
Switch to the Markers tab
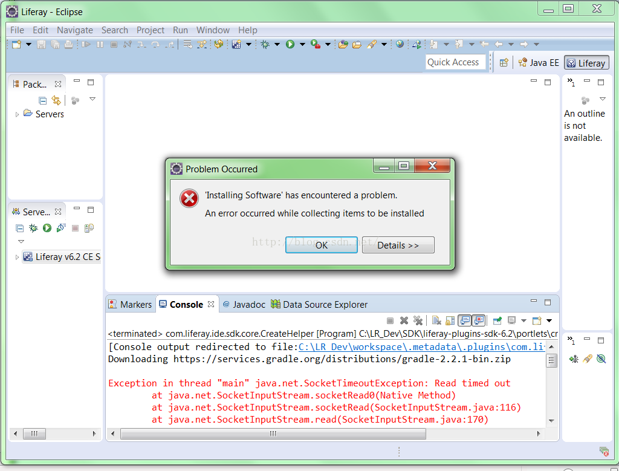click(x=131, y=304)
